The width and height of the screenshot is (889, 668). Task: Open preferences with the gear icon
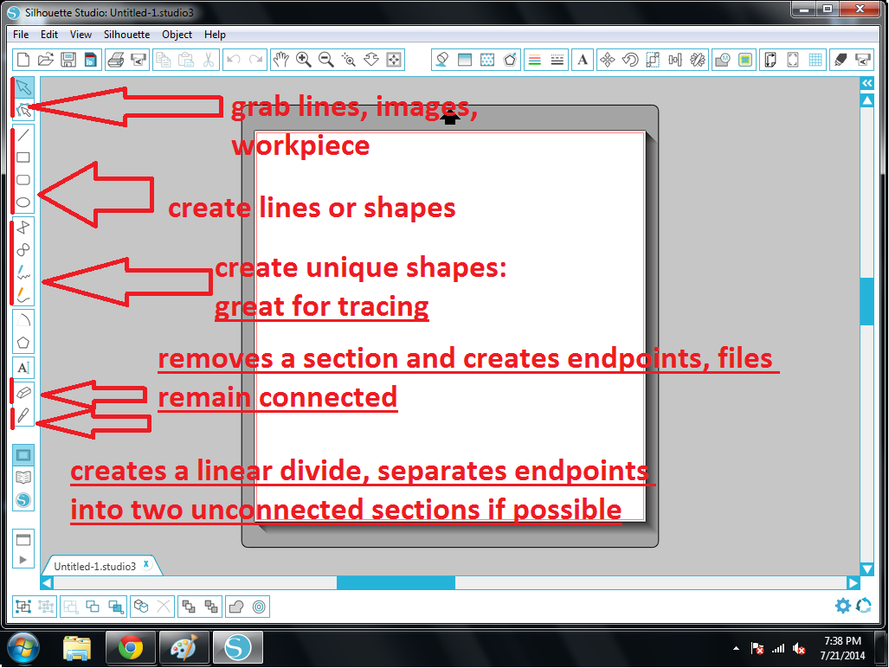843,606
